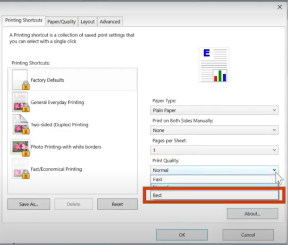Confirm with the OK button

click(182, 235)
